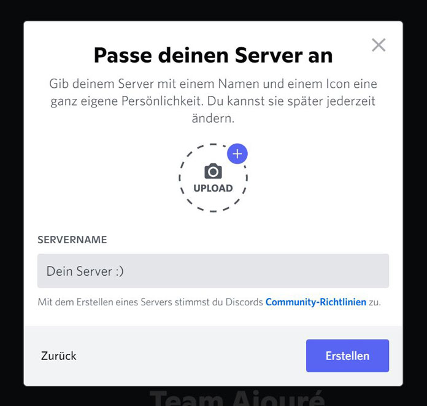Viewport: 427px width, 406px height.
Task: Click empty footer area between Zurück and Erstellen
Action: [191, 356]
